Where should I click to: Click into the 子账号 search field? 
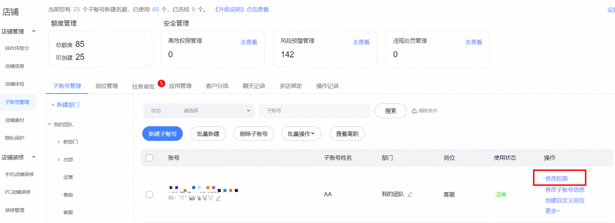(314, 111)
